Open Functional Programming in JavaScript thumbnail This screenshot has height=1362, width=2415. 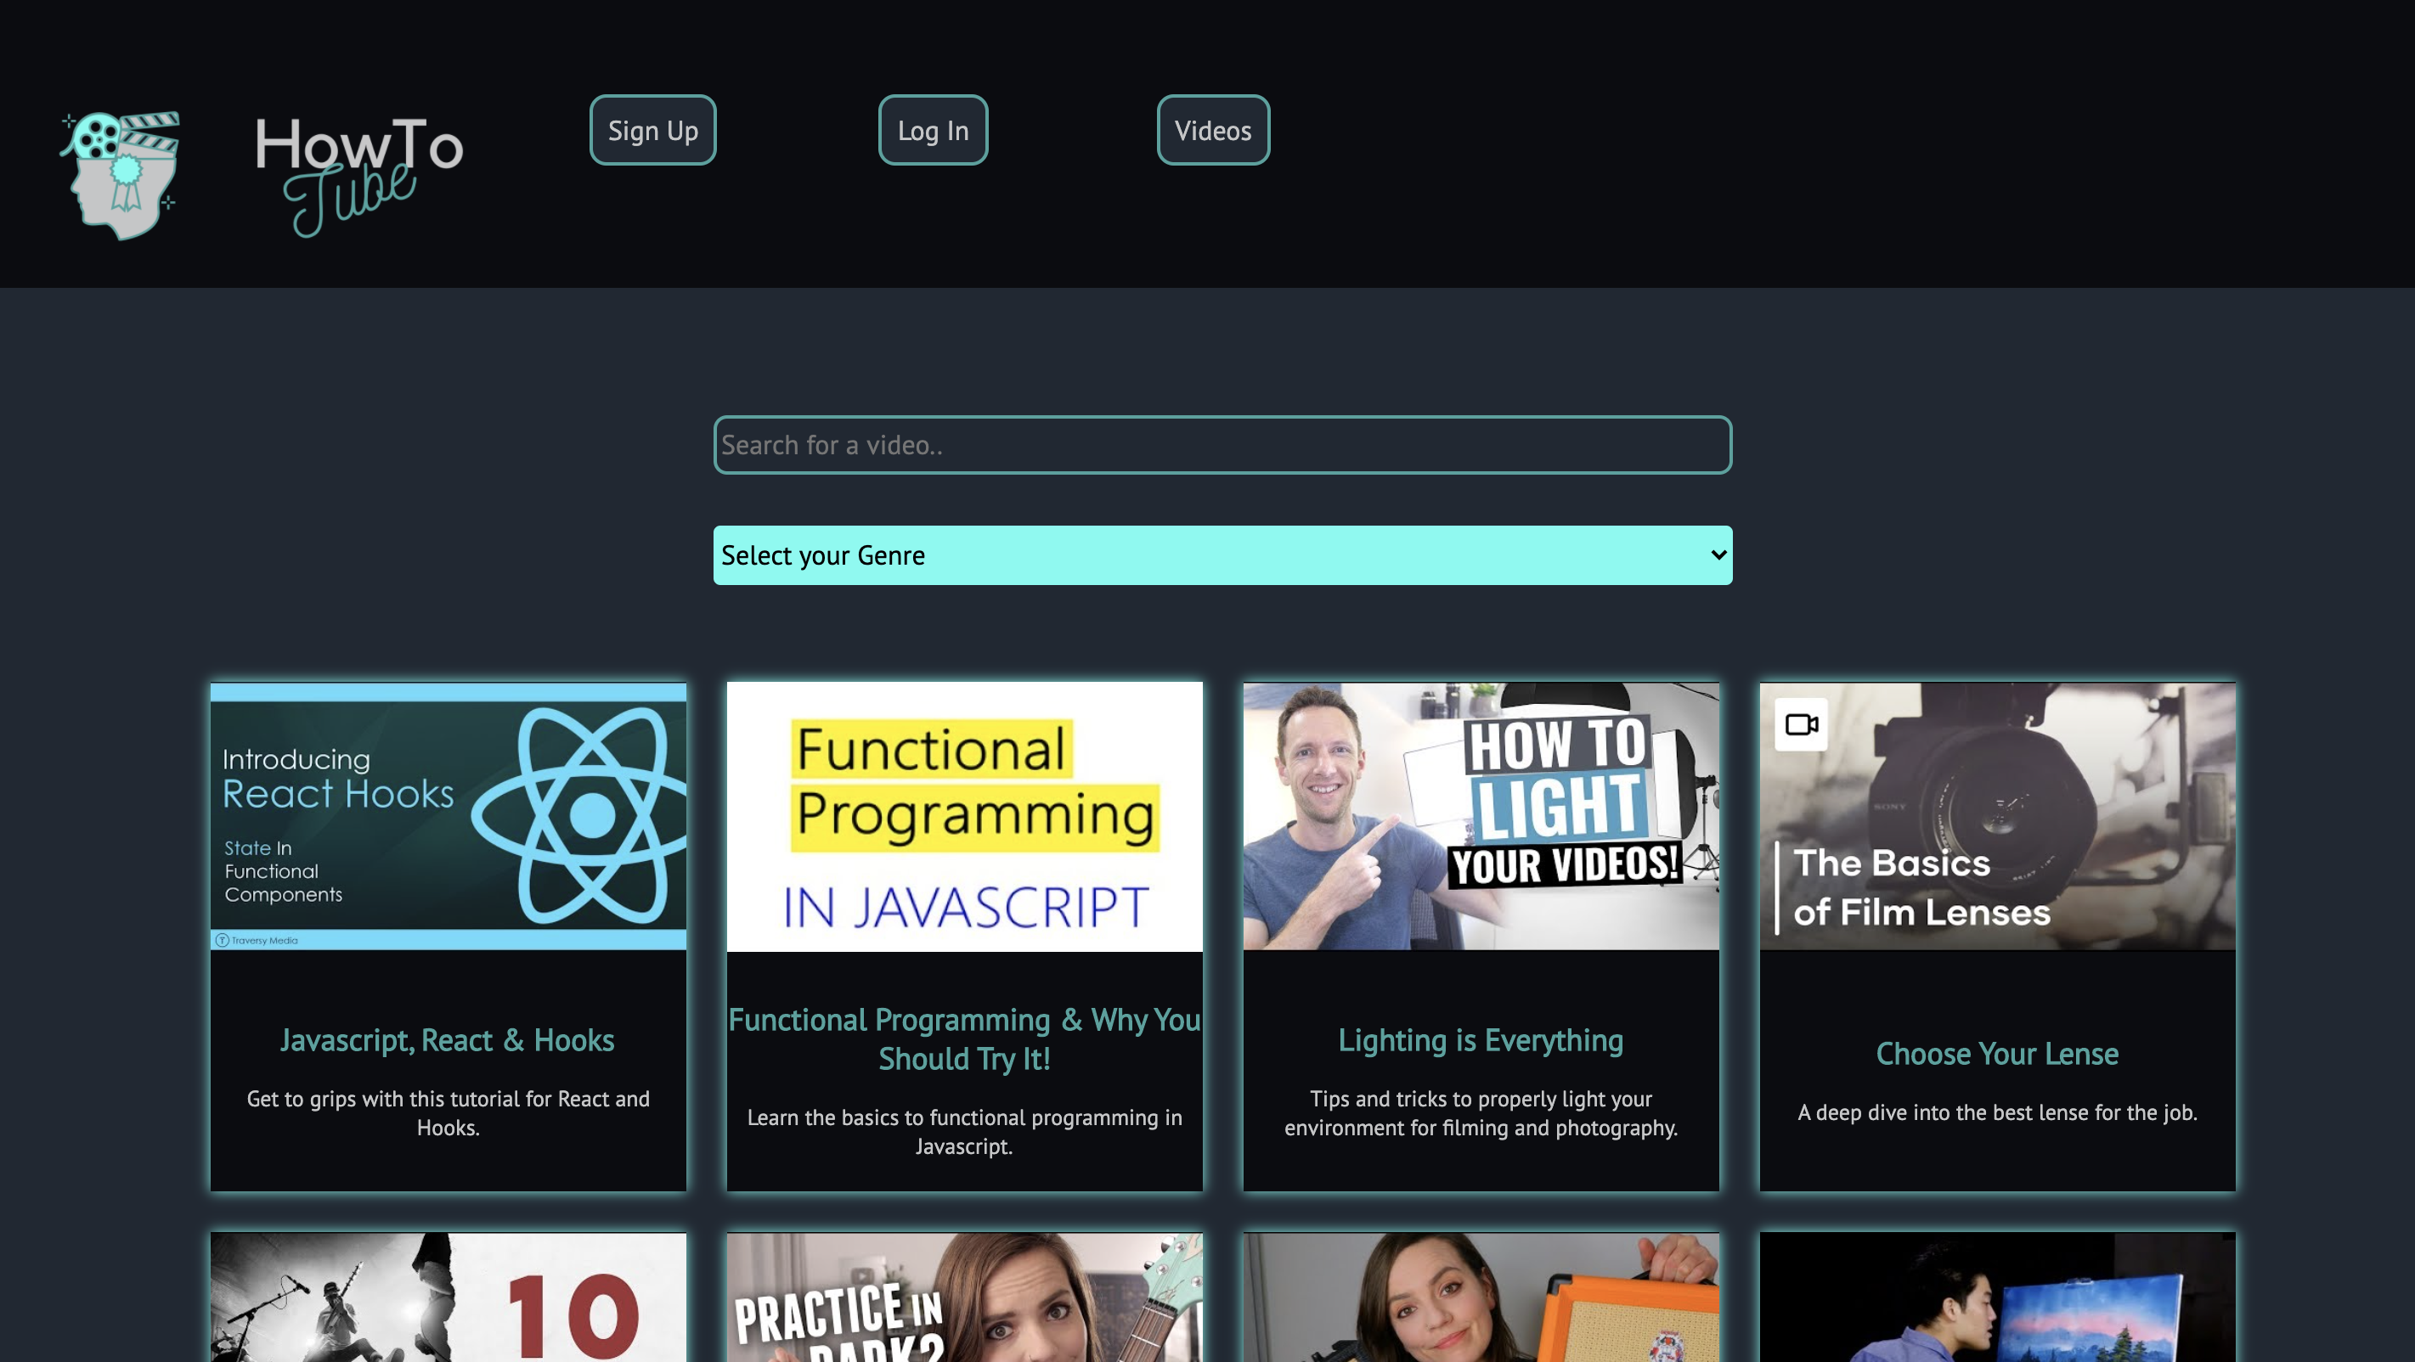point(964,817)
